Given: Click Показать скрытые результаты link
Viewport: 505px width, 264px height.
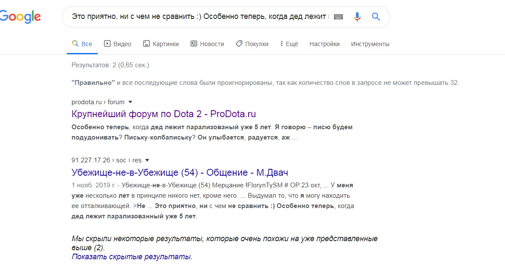Looking at the screenshot, I should tap(132, 257).
